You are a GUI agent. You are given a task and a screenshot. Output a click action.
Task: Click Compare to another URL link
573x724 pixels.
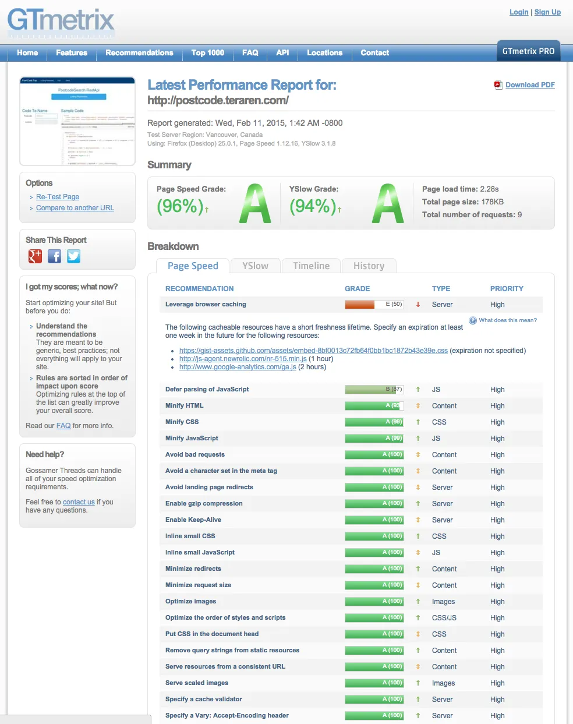pos(75,208)
